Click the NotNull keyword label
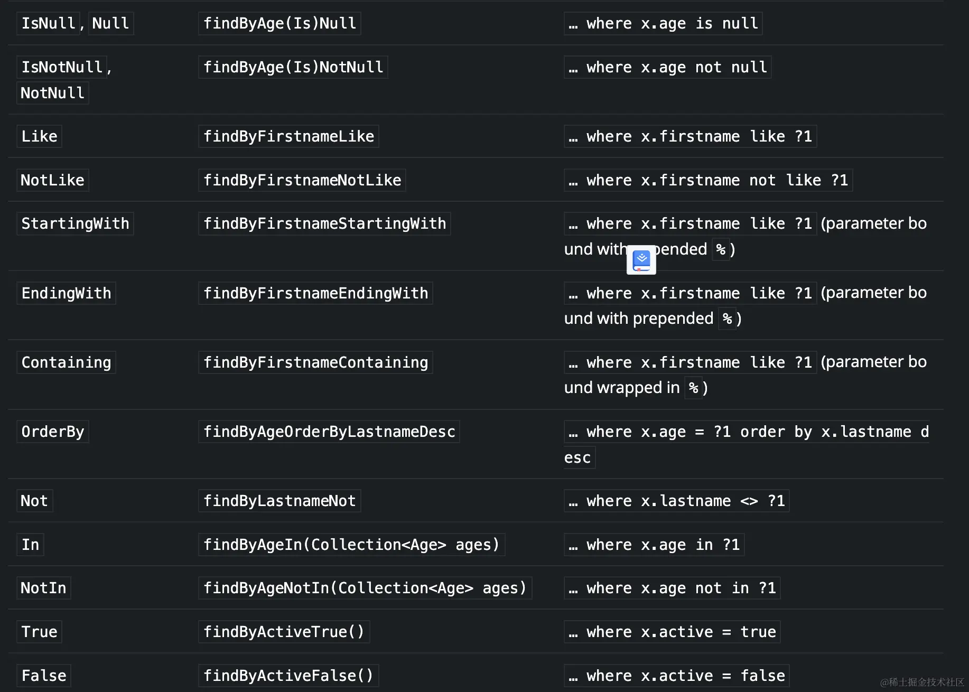The image size is (969, 692). coord(52,93)
